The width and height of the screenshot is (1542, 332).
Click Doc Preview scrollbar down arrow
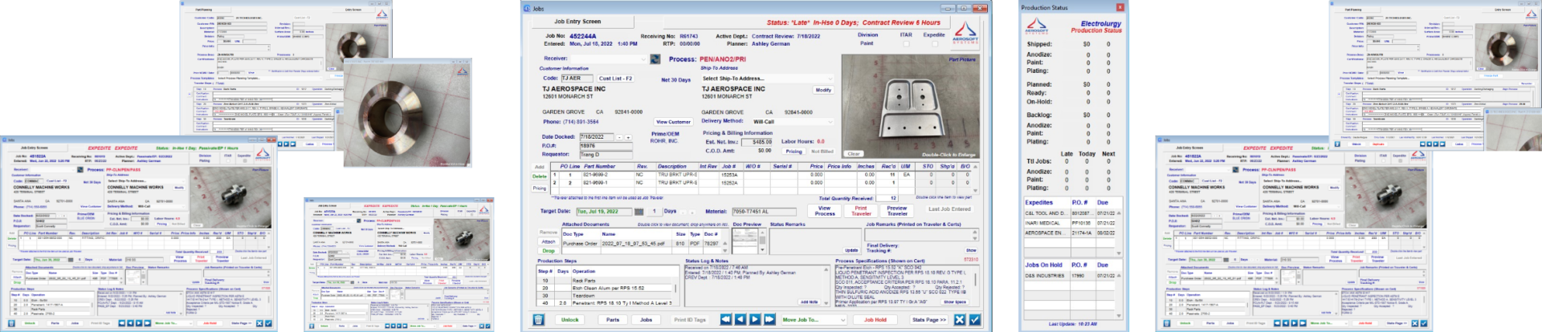[761, 249]
